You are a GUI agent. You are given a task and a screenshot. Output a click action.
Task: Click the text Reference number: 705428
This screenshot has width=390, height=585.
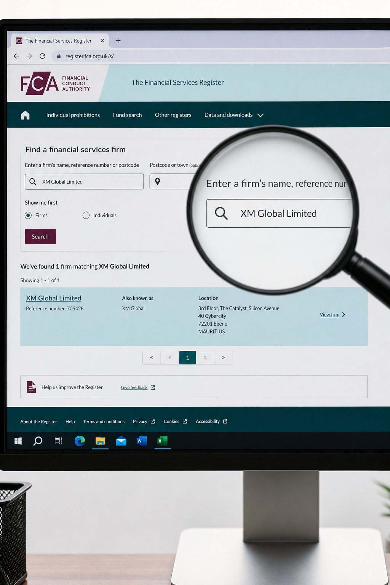[x=55, y=308]
